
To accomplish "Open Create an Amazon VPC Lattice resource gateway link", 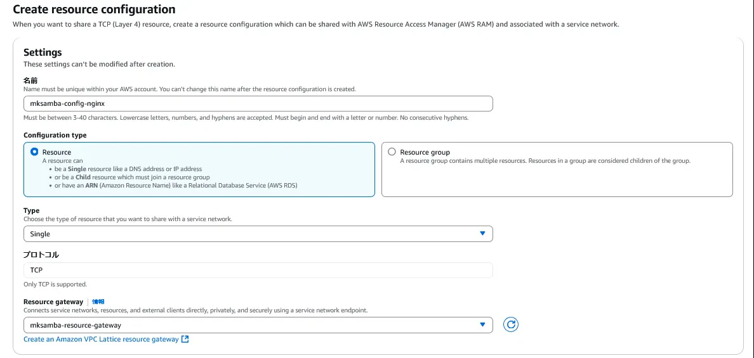I will 101,339.
